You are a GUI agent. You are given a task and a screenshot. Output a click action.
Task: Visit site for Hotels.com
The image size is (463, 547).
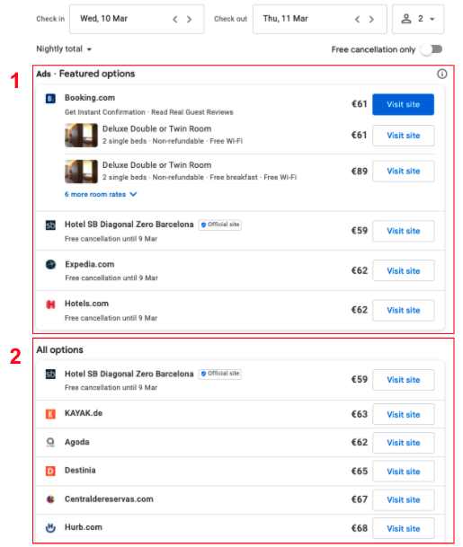tap(404, 310)
